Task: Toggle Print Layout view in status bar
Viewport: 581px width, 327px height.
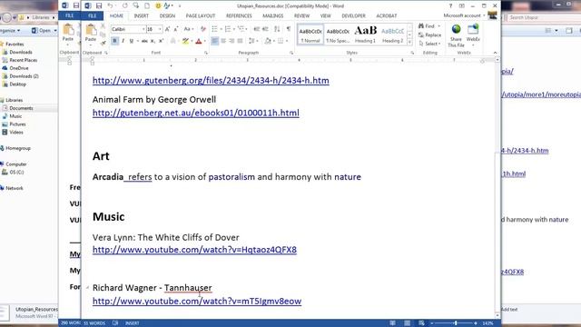Action: tap(408, 323)
